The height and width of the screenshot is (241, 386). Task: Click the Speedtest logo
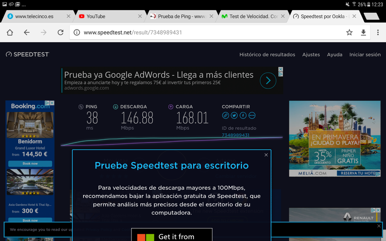27,54
